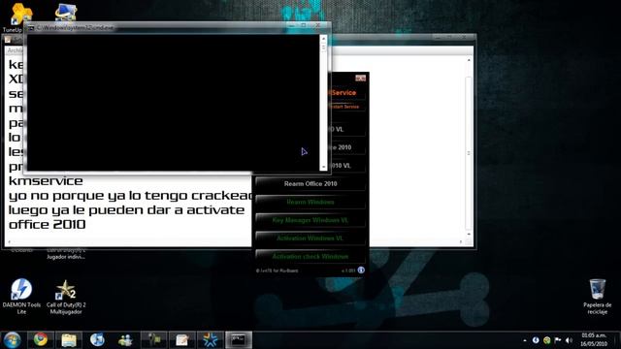Click the volume speaker tray icon
Screen dimensions: 621x349
pyautogui.click(x=569, y=340)
